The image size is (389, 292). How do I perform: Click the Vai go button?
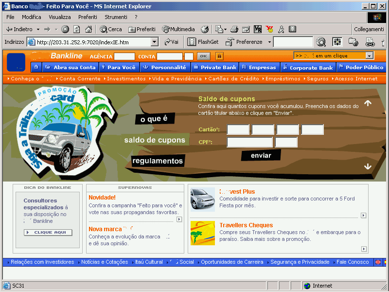click(172, 42)
